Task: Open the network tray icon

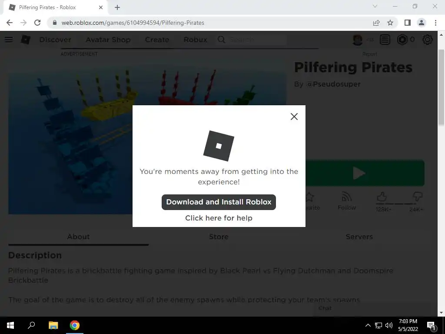Action: tap(379, 325)
